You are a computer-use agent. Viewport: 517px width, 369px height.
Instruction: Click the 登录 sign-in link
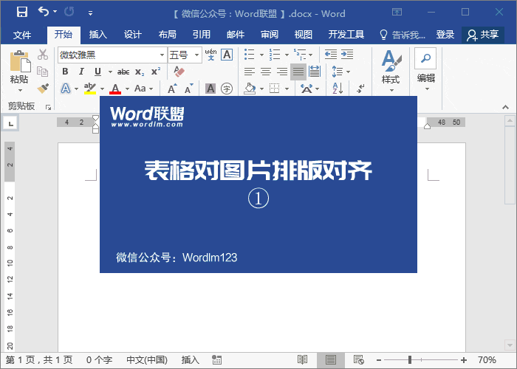(x=445, y=34)
